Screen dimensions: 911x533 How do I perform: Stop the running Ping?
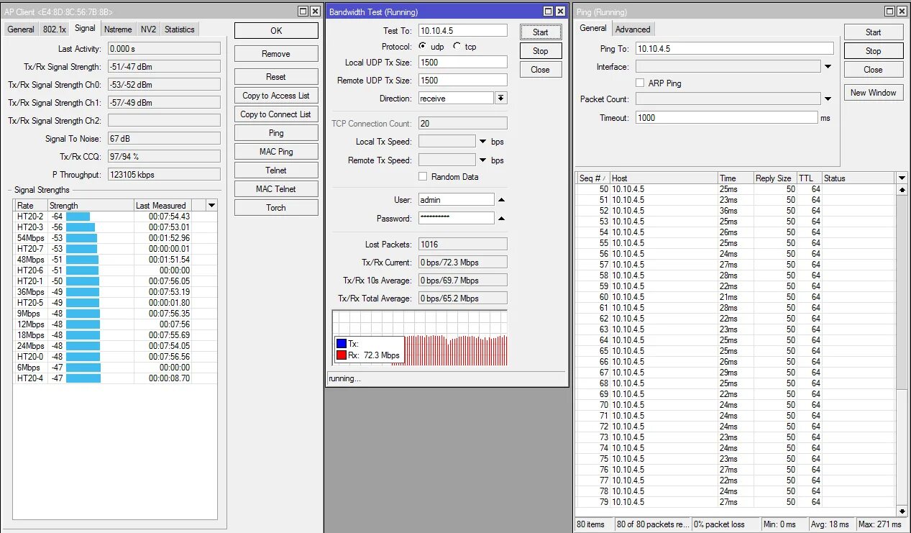[874, 51]
